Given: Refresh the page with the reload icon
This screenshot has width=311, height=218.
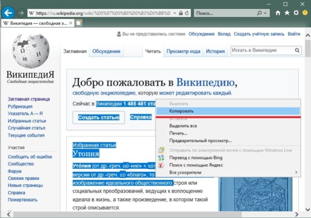Looking at the screenshot, I should coord(186,13).
